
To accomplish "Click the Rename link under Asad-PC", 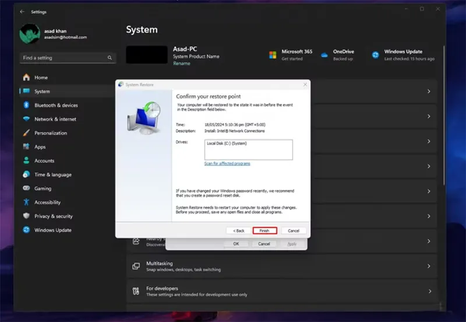I will pos(182,64).
